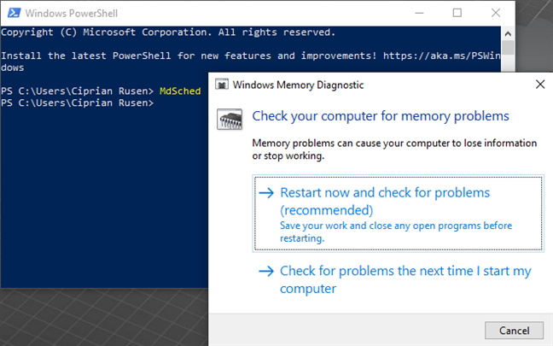Viewport: 553px width, 346px height.
Task: Click the arrow icon beside Check for problems next time
Action: pos(266,271)
